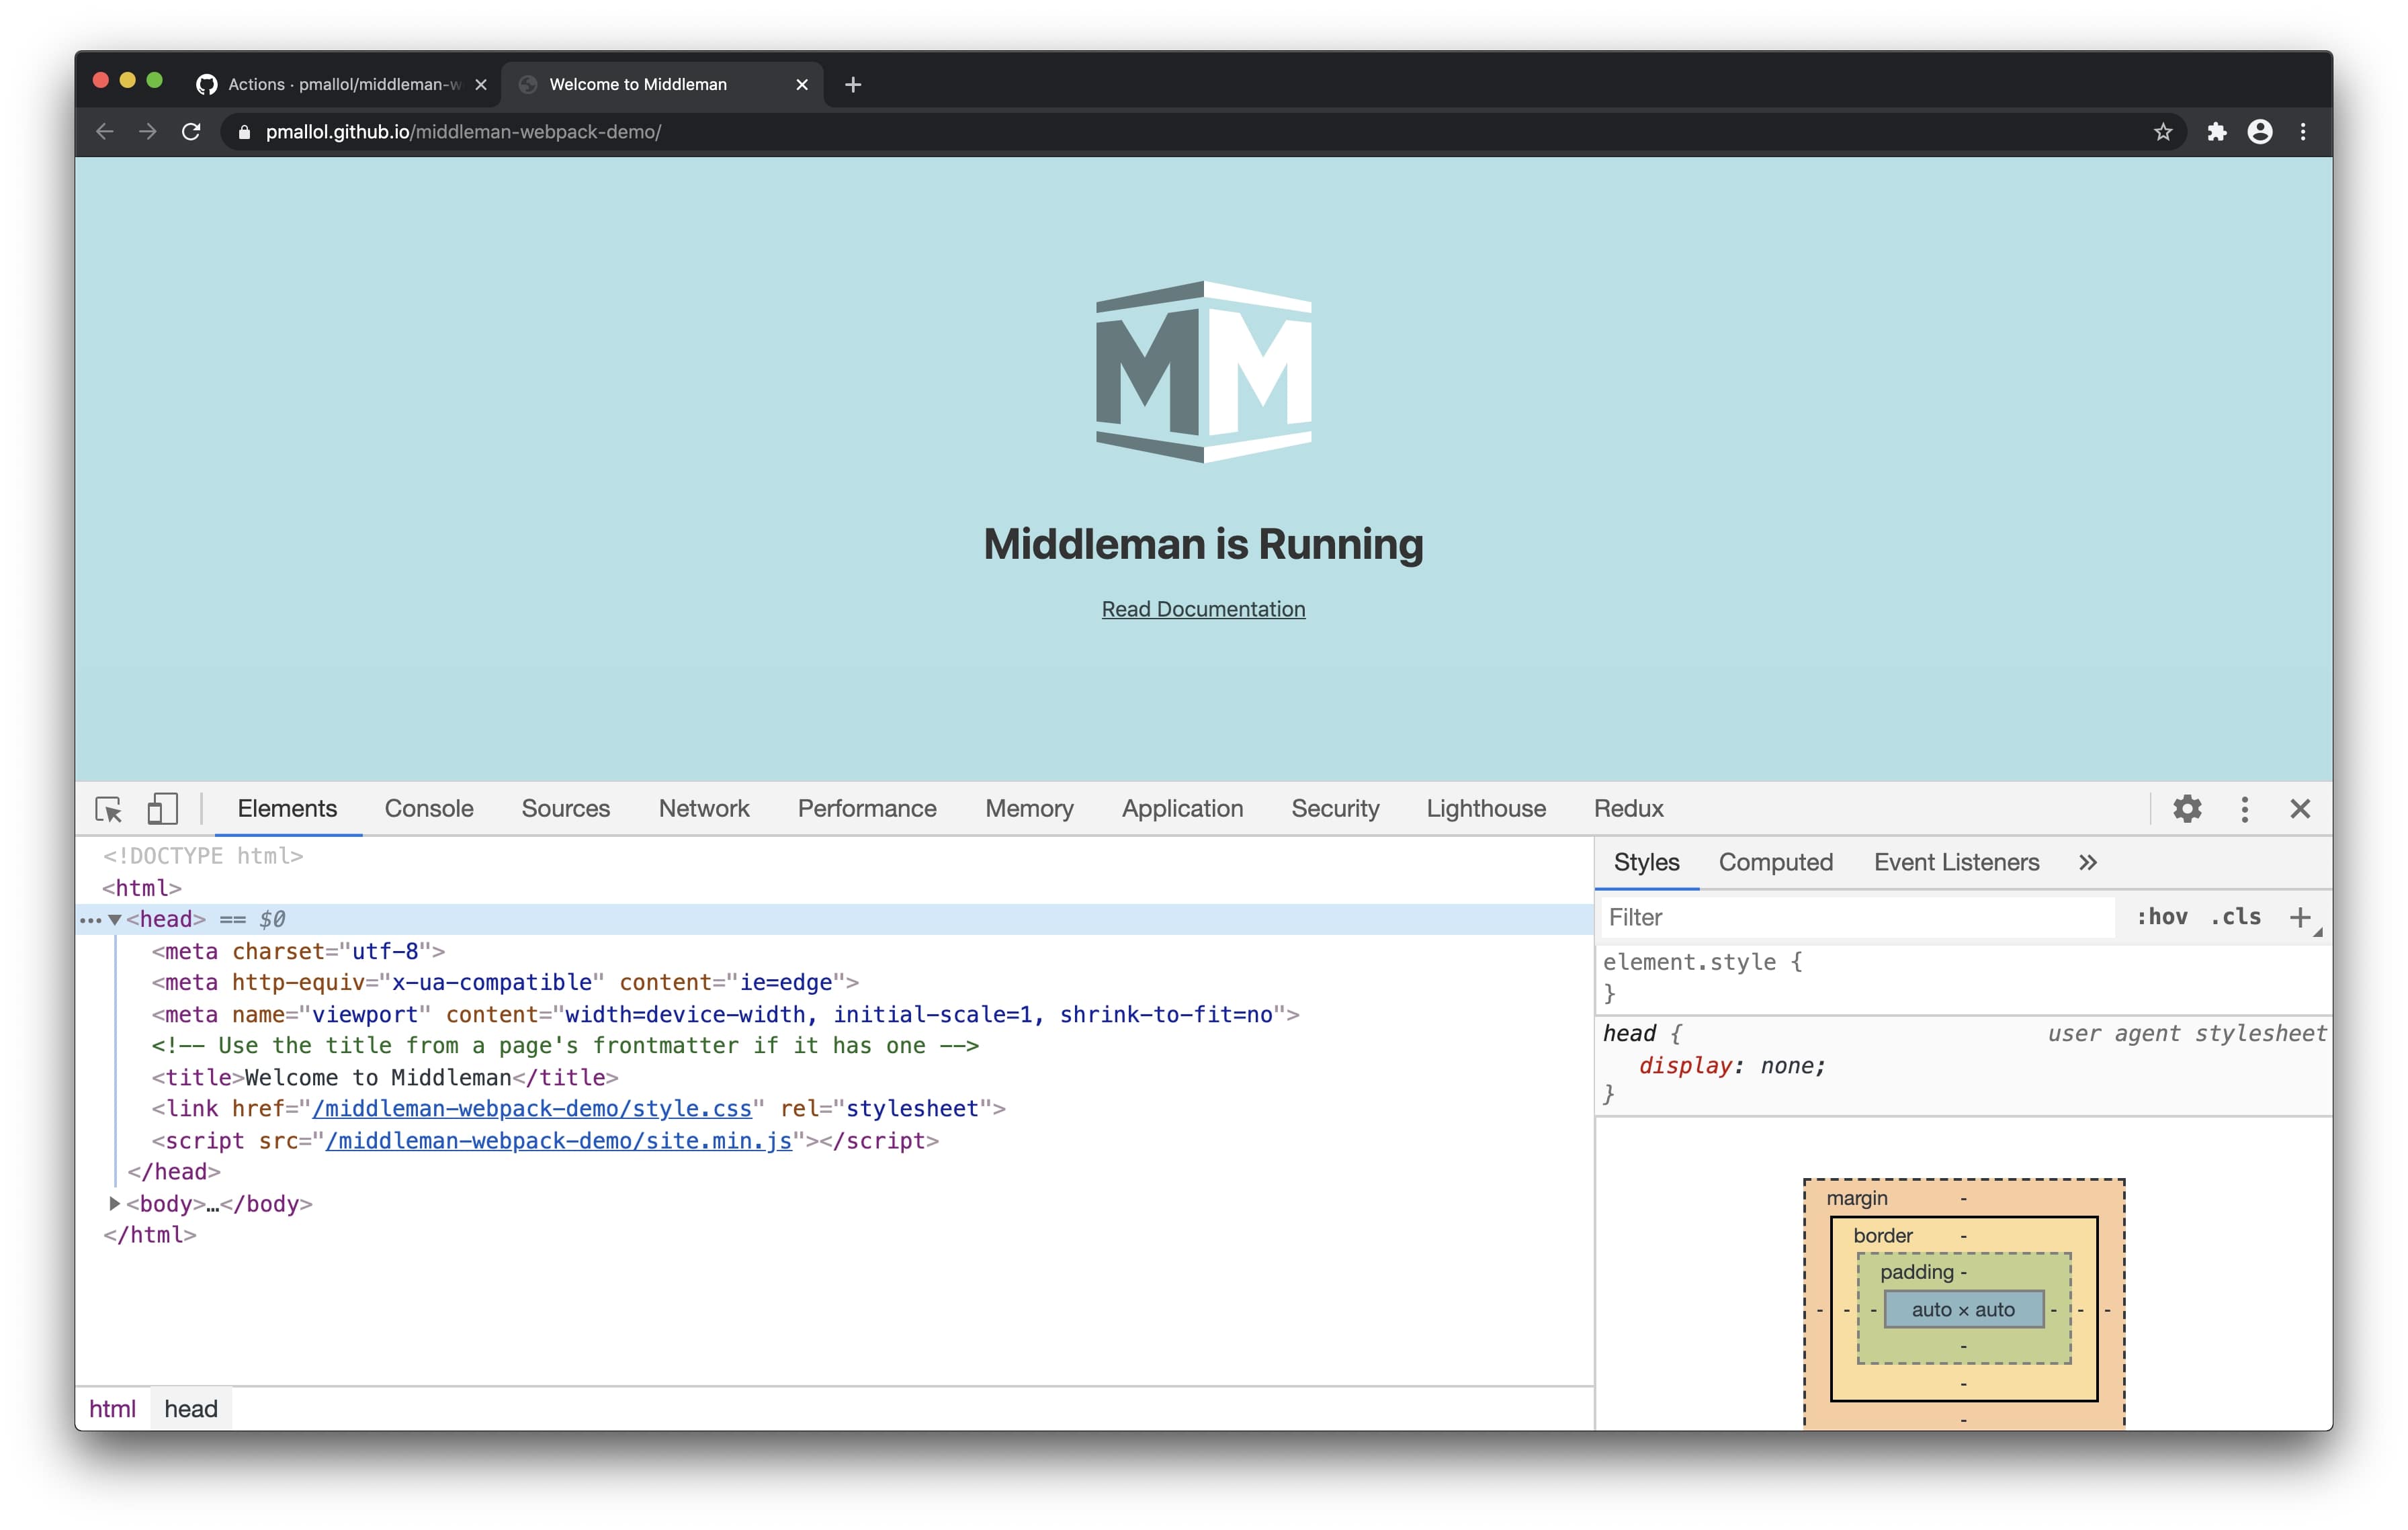This screenshot has width=2408, height=1530.
Task: Open DevTools customize three-dot menu
Action: [x=2244, y=809]
